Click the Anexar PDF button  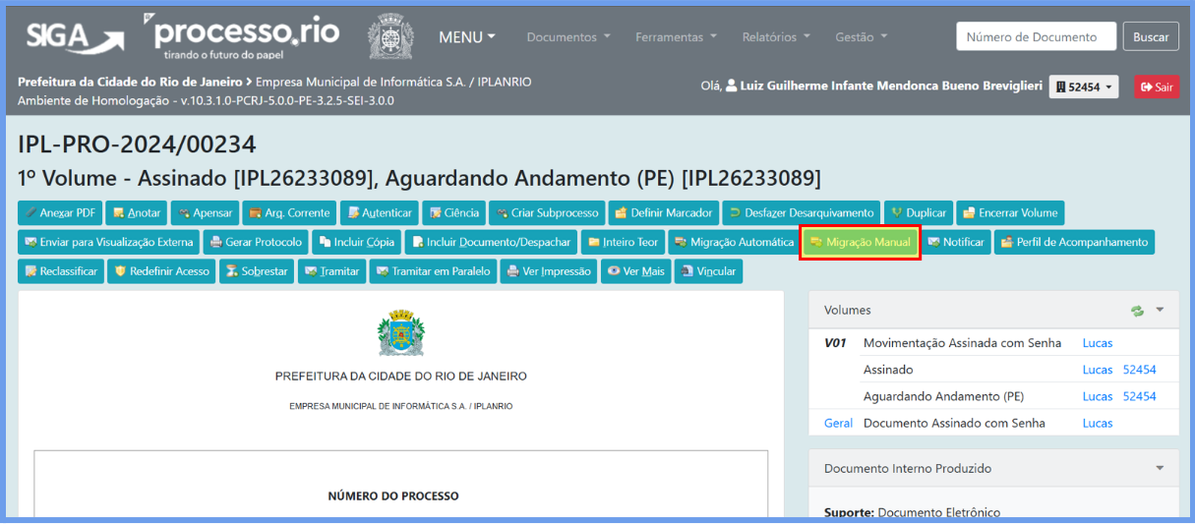pyautogui.click(x=60, y=212)
